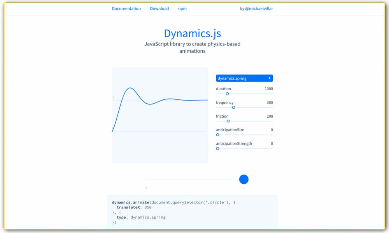Click the large blue demo circle
The width and height of the screenshot is (389, 233).
coord(244,179)
